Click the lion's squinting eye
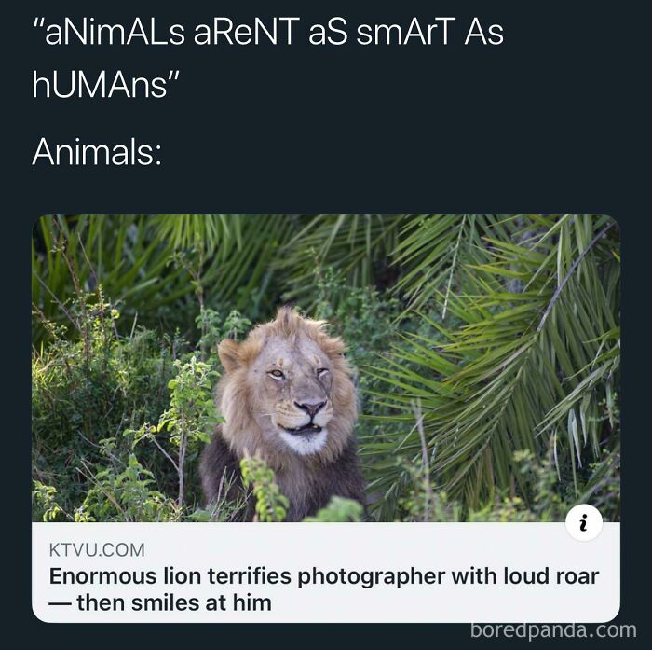 click(x=321, y=371)
